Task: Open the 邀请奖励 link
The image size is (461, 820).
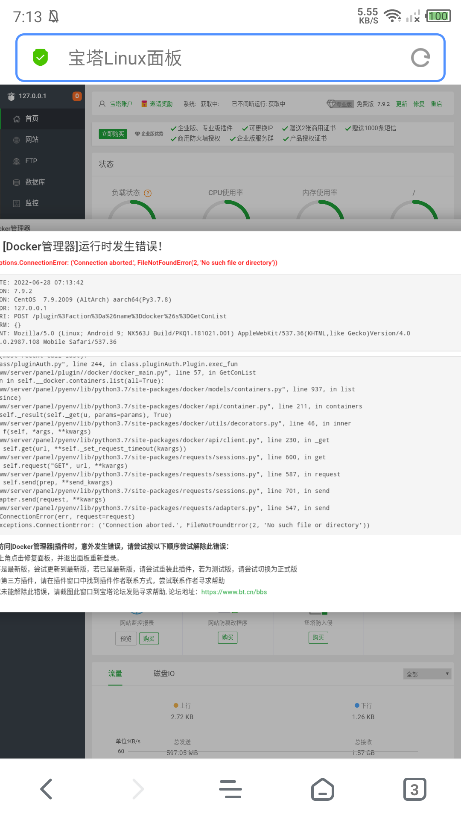Action: (x=161, y=104)
